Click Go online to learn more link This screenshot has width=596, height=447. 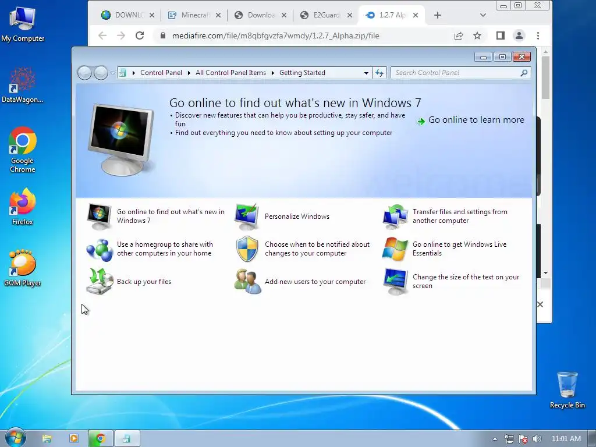[x=476, y=120]
